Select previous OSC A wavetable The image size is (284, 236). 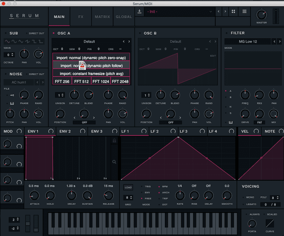click(x=124, y=42)
